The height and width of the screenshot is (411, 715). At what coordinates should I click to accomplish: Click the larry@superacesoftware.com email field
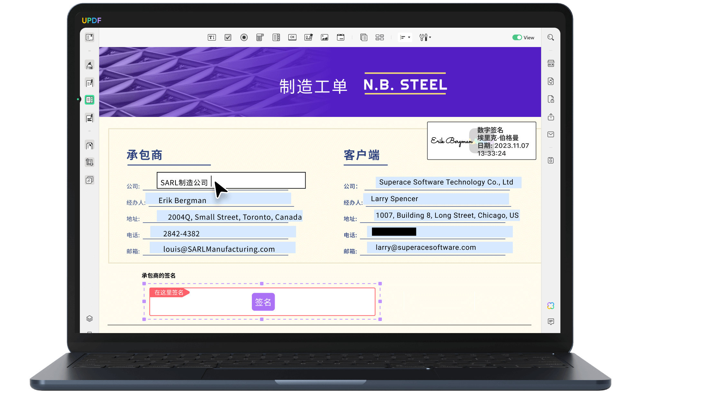tap(440, 247)
